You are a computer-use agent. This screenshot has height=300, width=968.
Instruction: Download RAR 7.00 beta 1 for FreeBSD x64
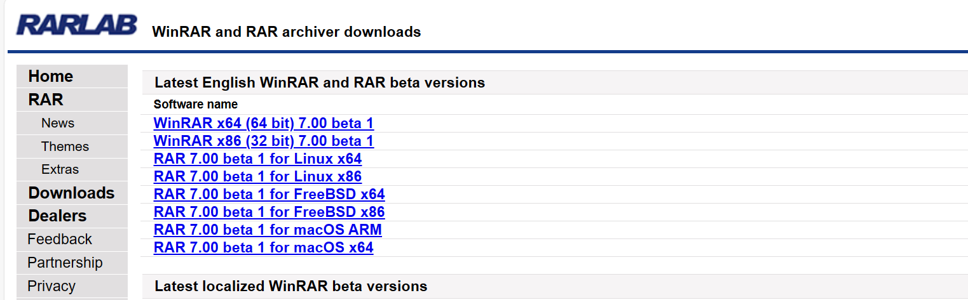coord(269,194)
